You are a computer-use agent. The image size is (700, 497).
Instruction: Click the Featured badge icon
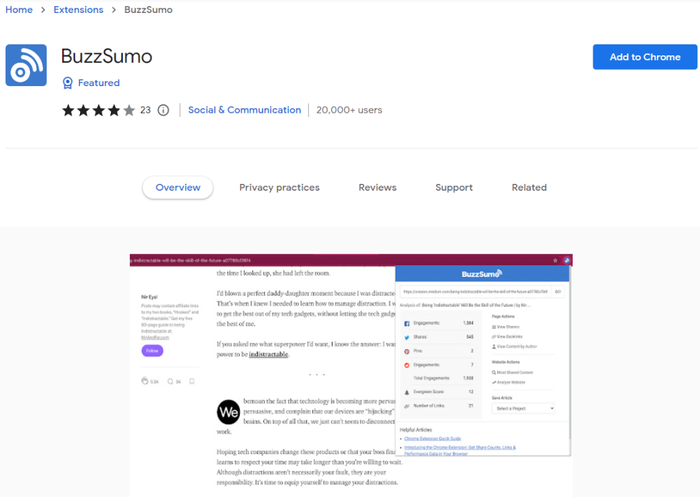pos(68,83)
